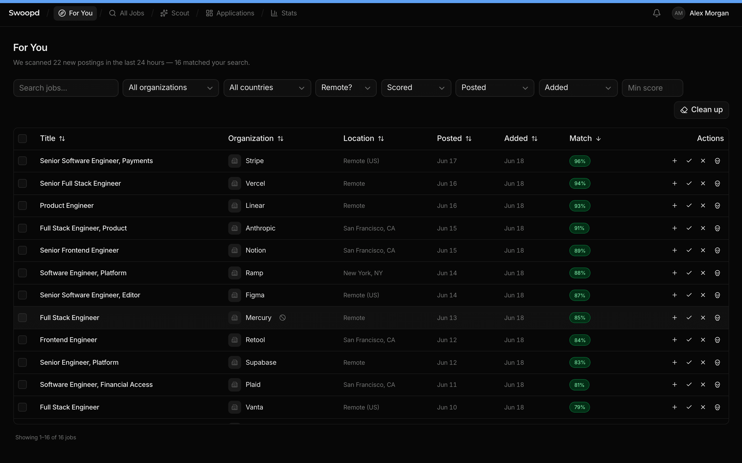Switch to the For You tab
Image resolution: width=742 pixels, height=463 pixels.
75,13
